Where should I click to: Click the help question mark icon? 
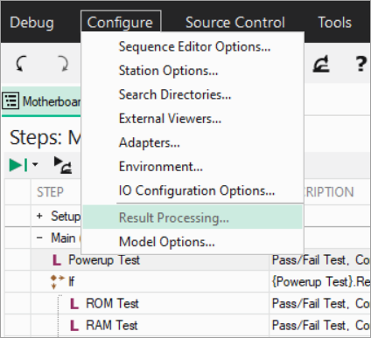360,64
